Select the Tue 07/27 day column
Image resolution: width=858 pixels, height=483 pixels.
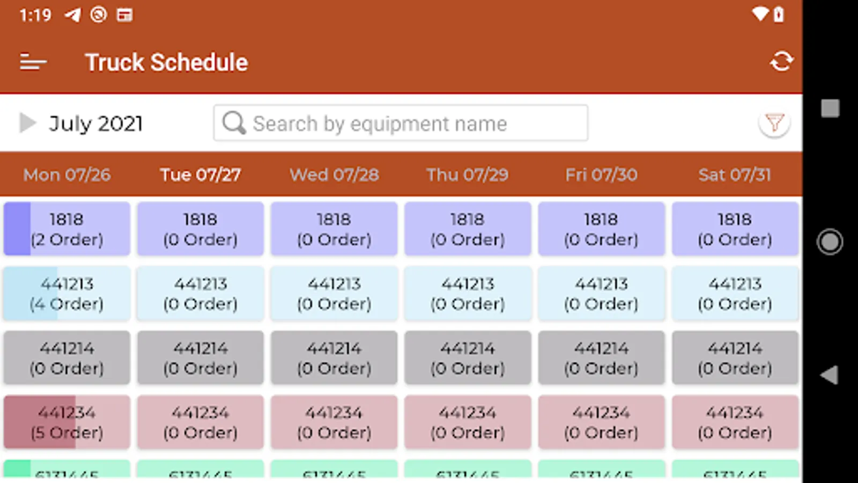(x=201, y=174)
